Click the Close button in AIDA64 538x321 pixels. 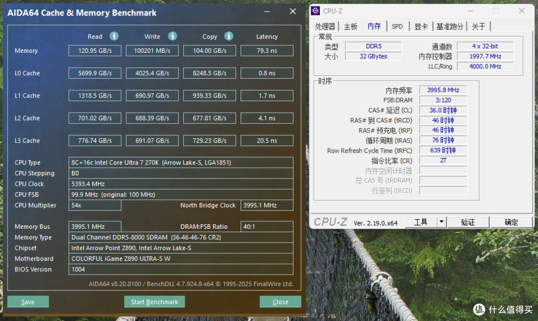[280, 302]
